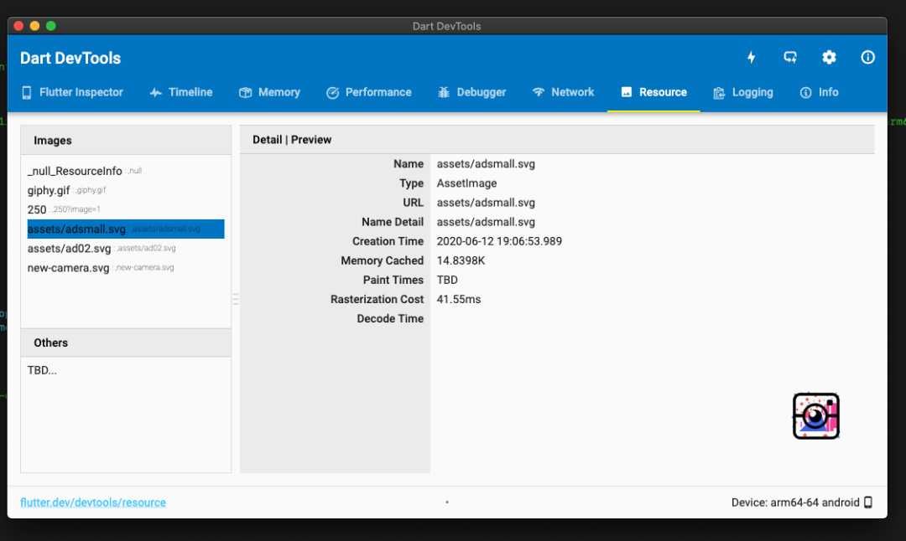This screenshot has height=541, width=906.
Task: Click the panel splitter drag handle
Action: (236, 299)
